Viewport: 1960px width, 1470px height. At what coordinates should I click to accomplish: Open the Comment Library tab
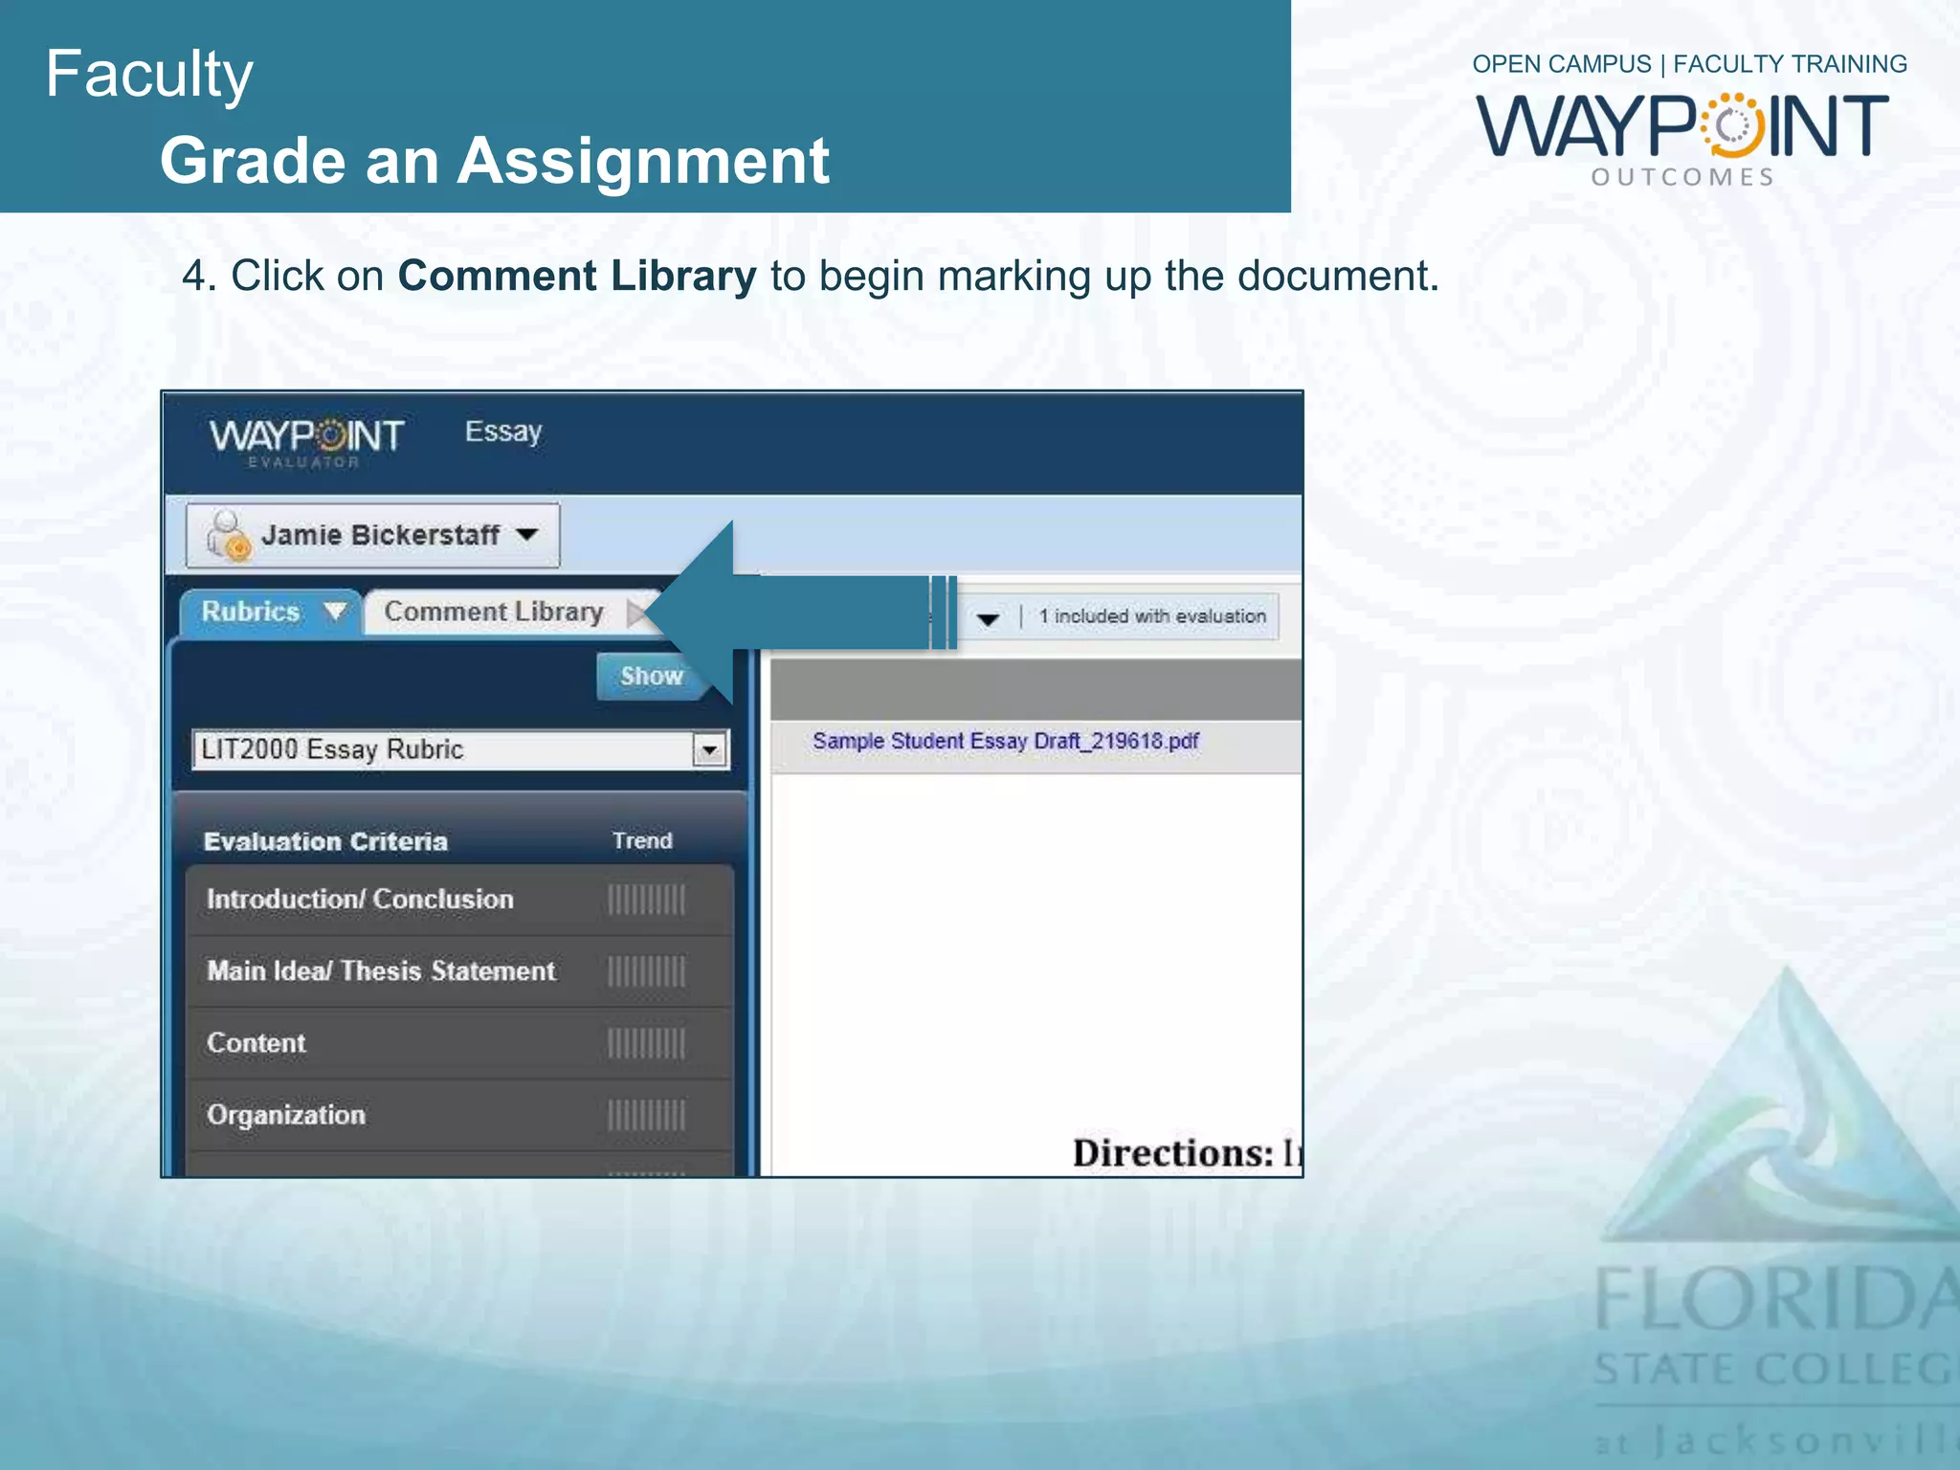pyautogui.click(x=512, y=612)
